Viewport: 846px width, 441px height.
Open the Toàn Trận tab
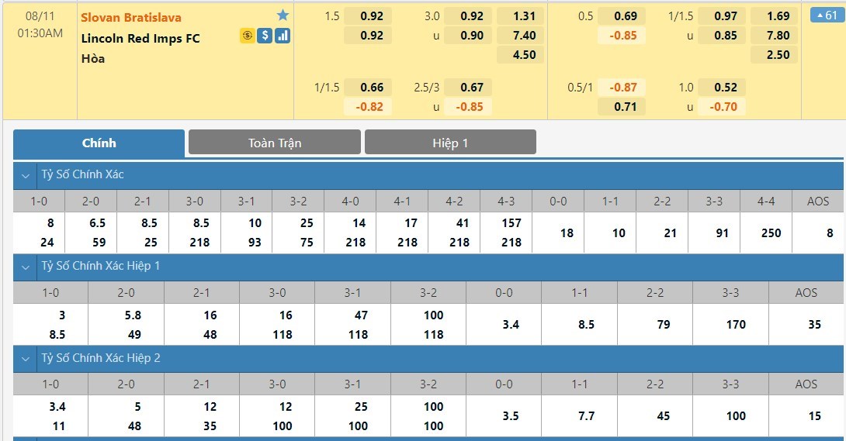275,143
